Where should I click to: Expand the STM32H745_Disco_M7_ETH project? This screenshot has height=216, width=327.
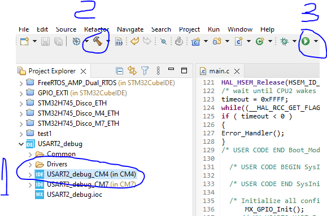(x=21, y=124)
